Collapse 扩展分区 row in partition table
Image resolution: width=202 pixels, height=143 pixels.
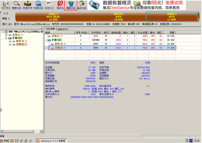[x=46, y=40]
